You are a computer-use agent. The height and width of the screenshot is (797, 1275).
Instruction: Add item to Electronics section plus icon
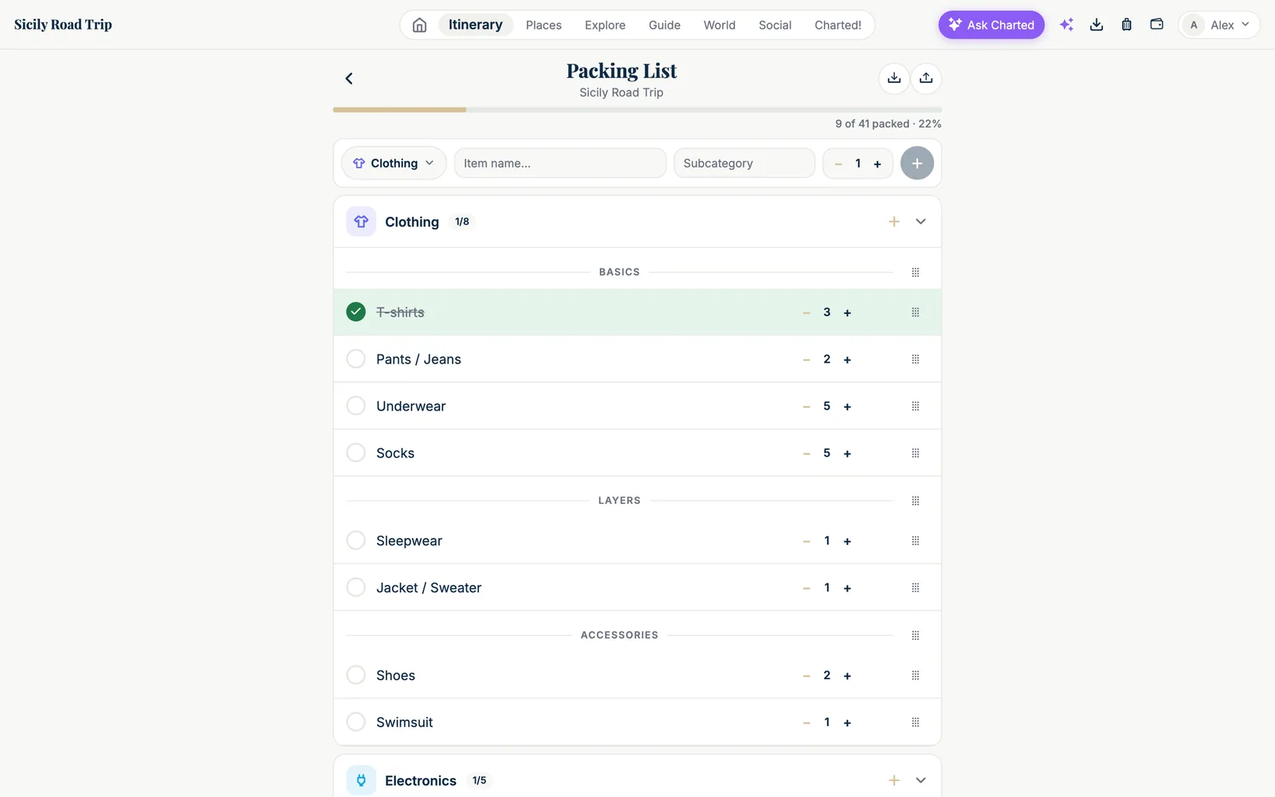tap(894, 780)
